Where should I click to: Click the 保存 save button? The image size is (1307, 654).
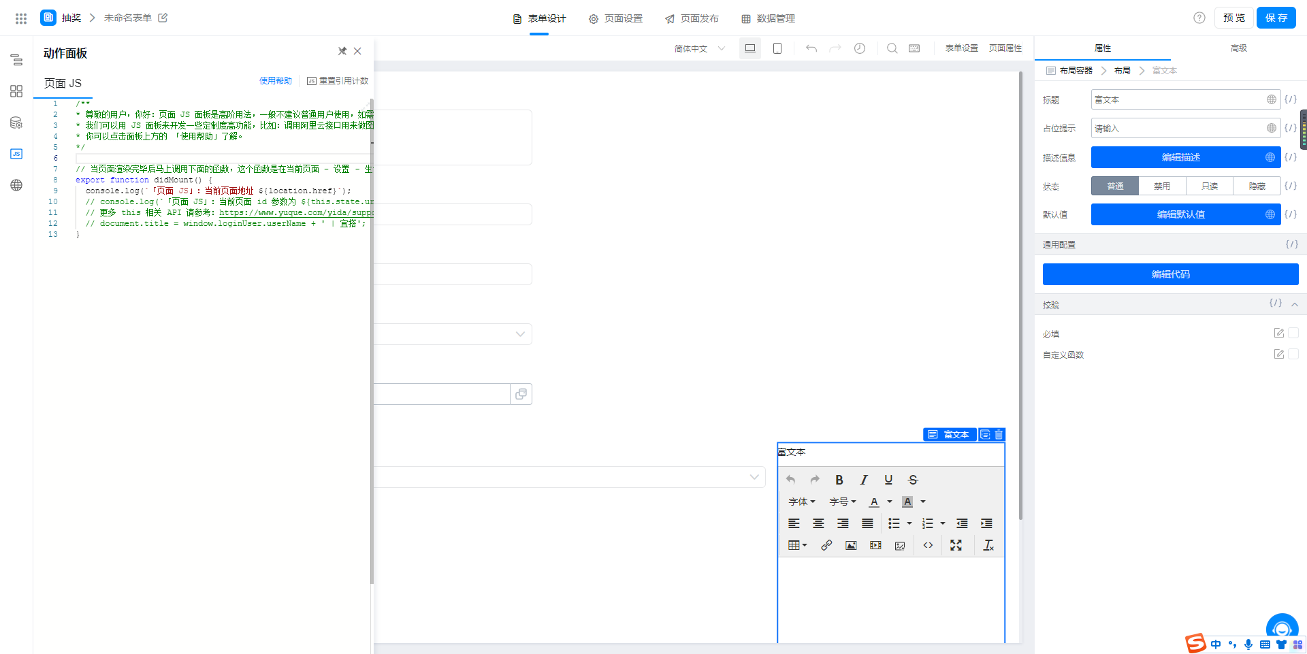(1276, 18)
